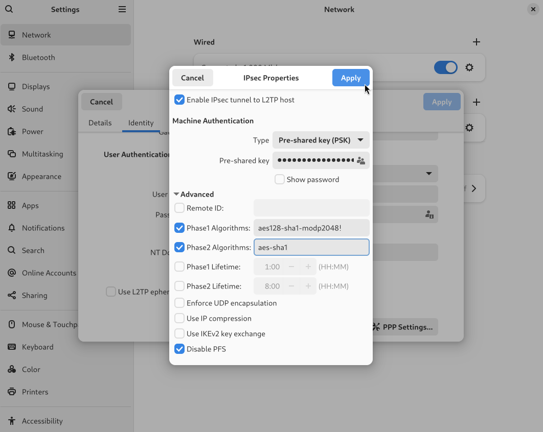Click Apply in the VPN connection dialog
The height and width of the screenshot is (432, 543).
click(x=442, y=102)
